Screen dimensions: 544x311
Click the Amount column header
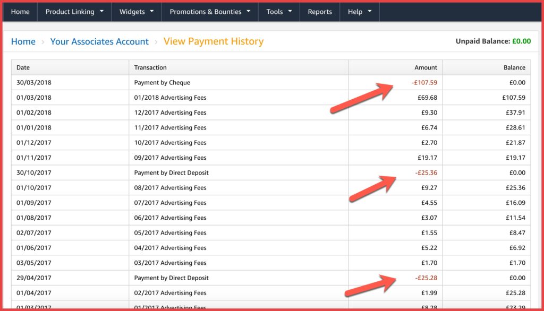pyautogui.click(x=395, y=67)
